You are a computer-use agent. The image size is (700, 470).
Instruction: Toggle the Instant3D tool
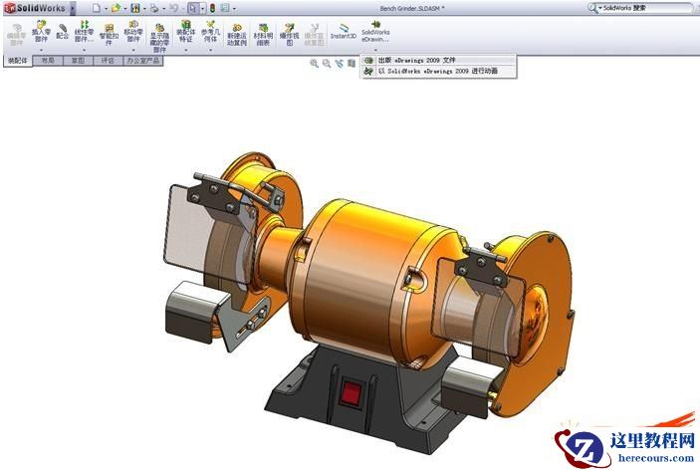[x=343, y=31]
